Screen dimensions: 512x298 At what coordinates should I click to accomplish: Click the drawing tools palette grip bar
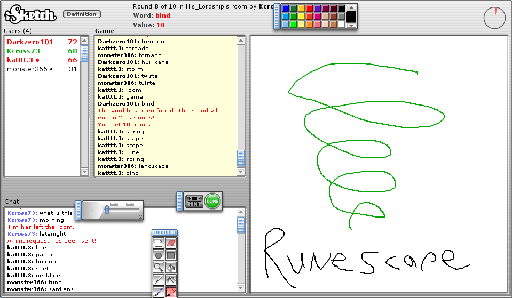pos(164,232)
